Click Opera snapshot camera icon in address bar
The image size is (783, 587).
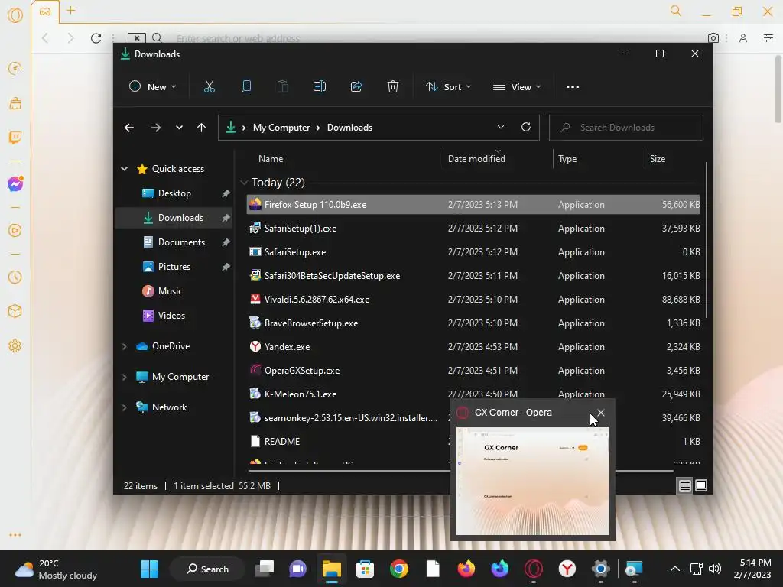713,38
